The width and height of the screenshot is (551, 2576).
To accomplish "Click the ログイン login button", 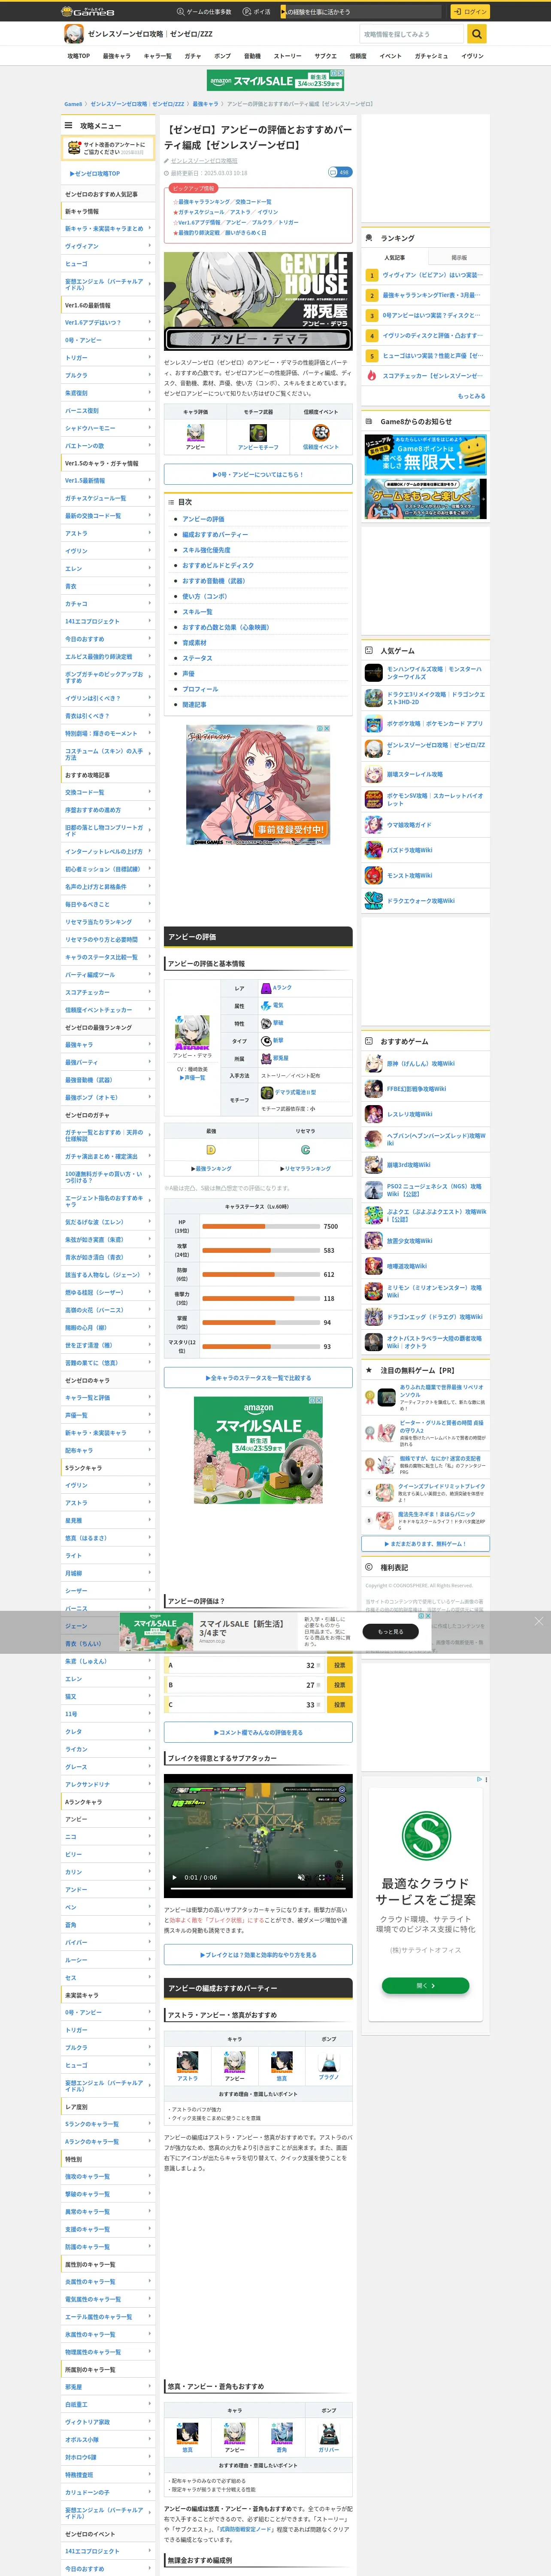I will [469, 12].
